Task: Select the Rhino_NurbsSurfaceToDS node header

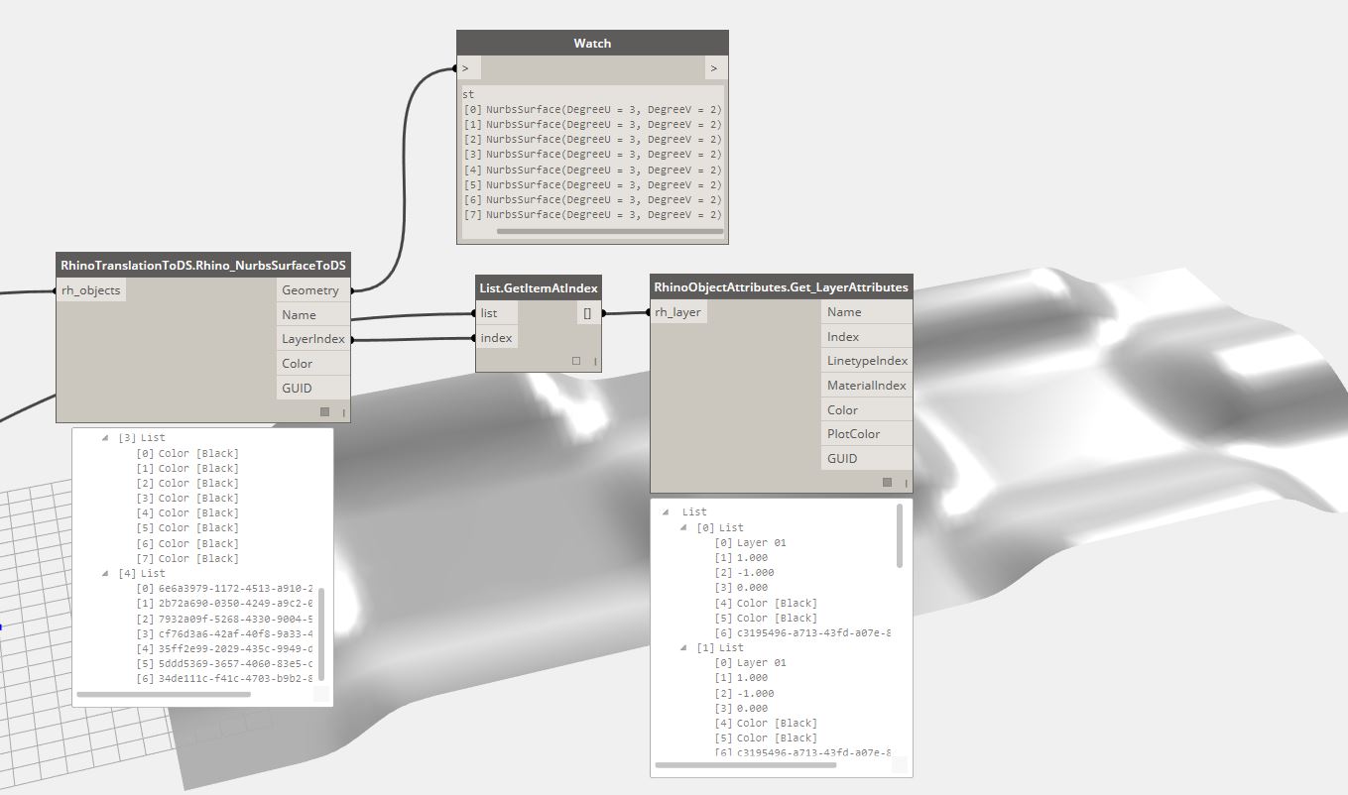Action: (x=203, y=266)
